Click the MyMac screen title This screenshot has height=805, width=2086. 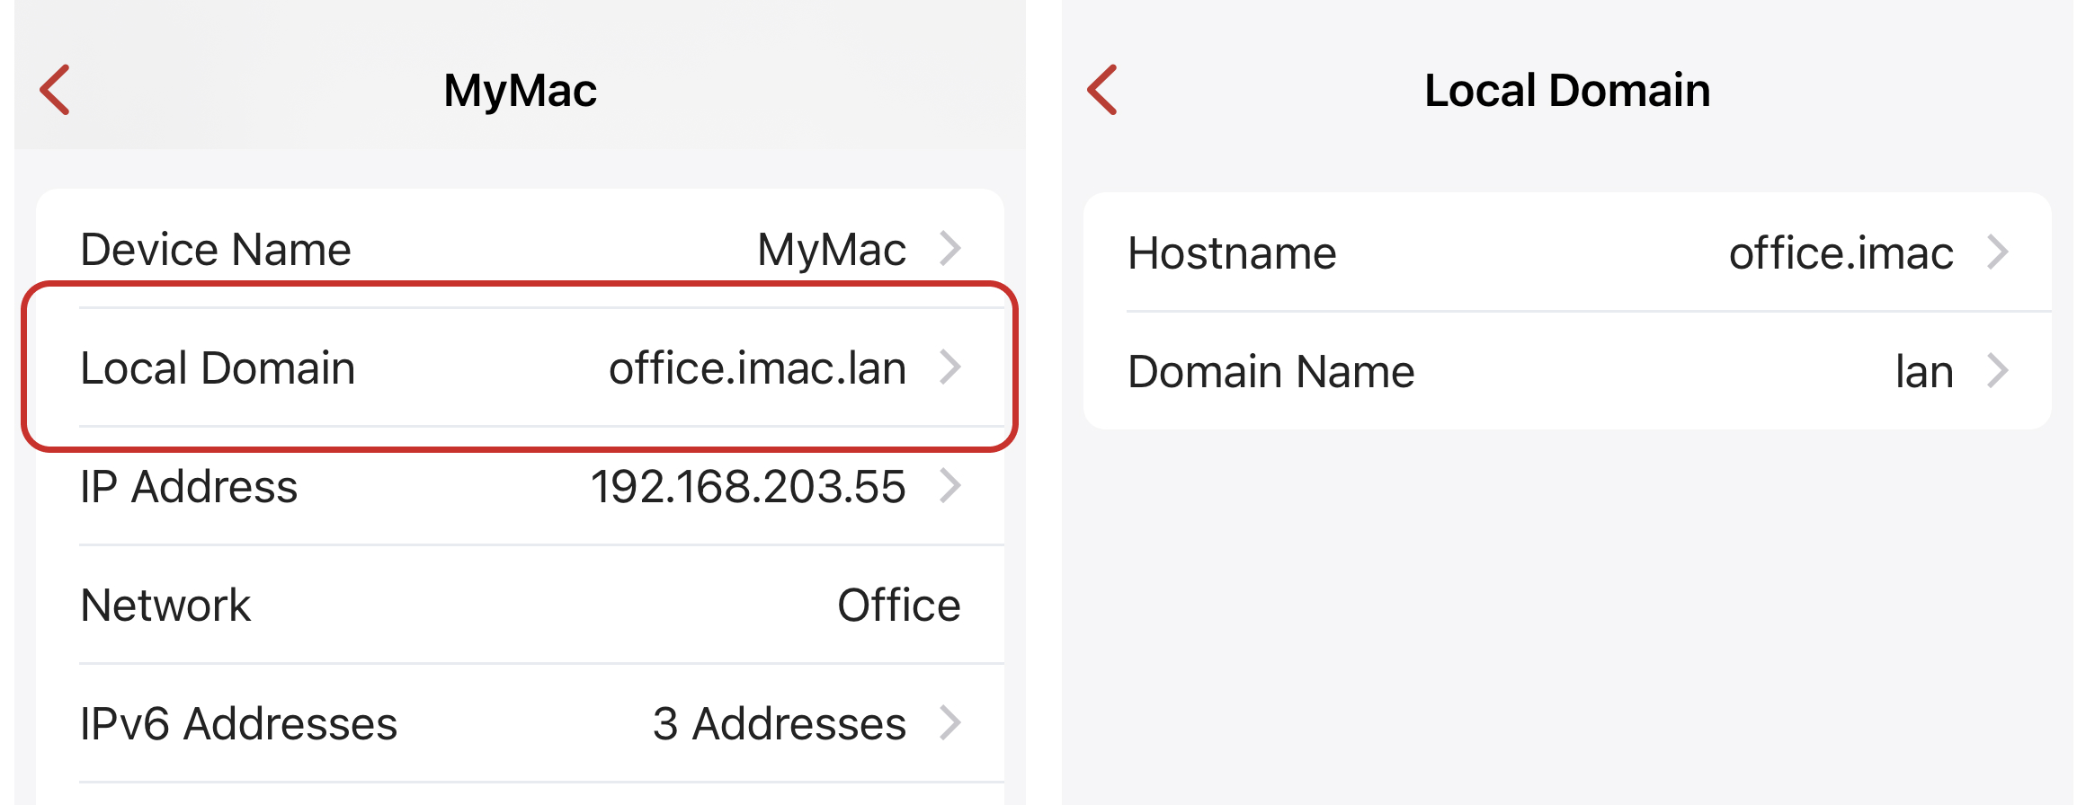(x=521, y=92)
